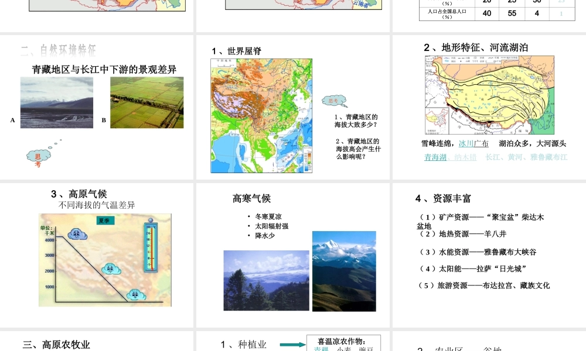Select the slide titled 二、自然环境特征
586x351 pixels.
click(97, 107)
